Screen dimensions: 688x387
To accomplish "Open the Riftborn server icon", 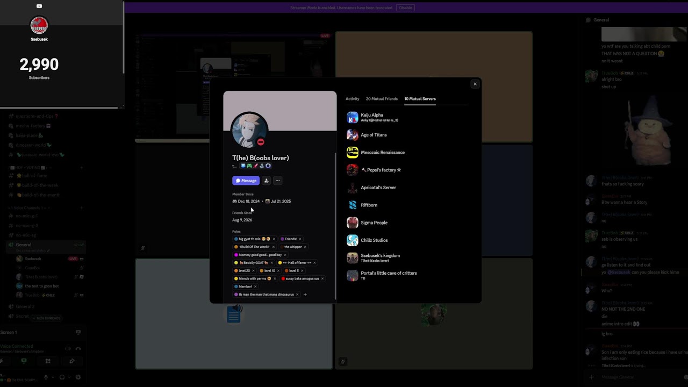I will tap(353, 205).
